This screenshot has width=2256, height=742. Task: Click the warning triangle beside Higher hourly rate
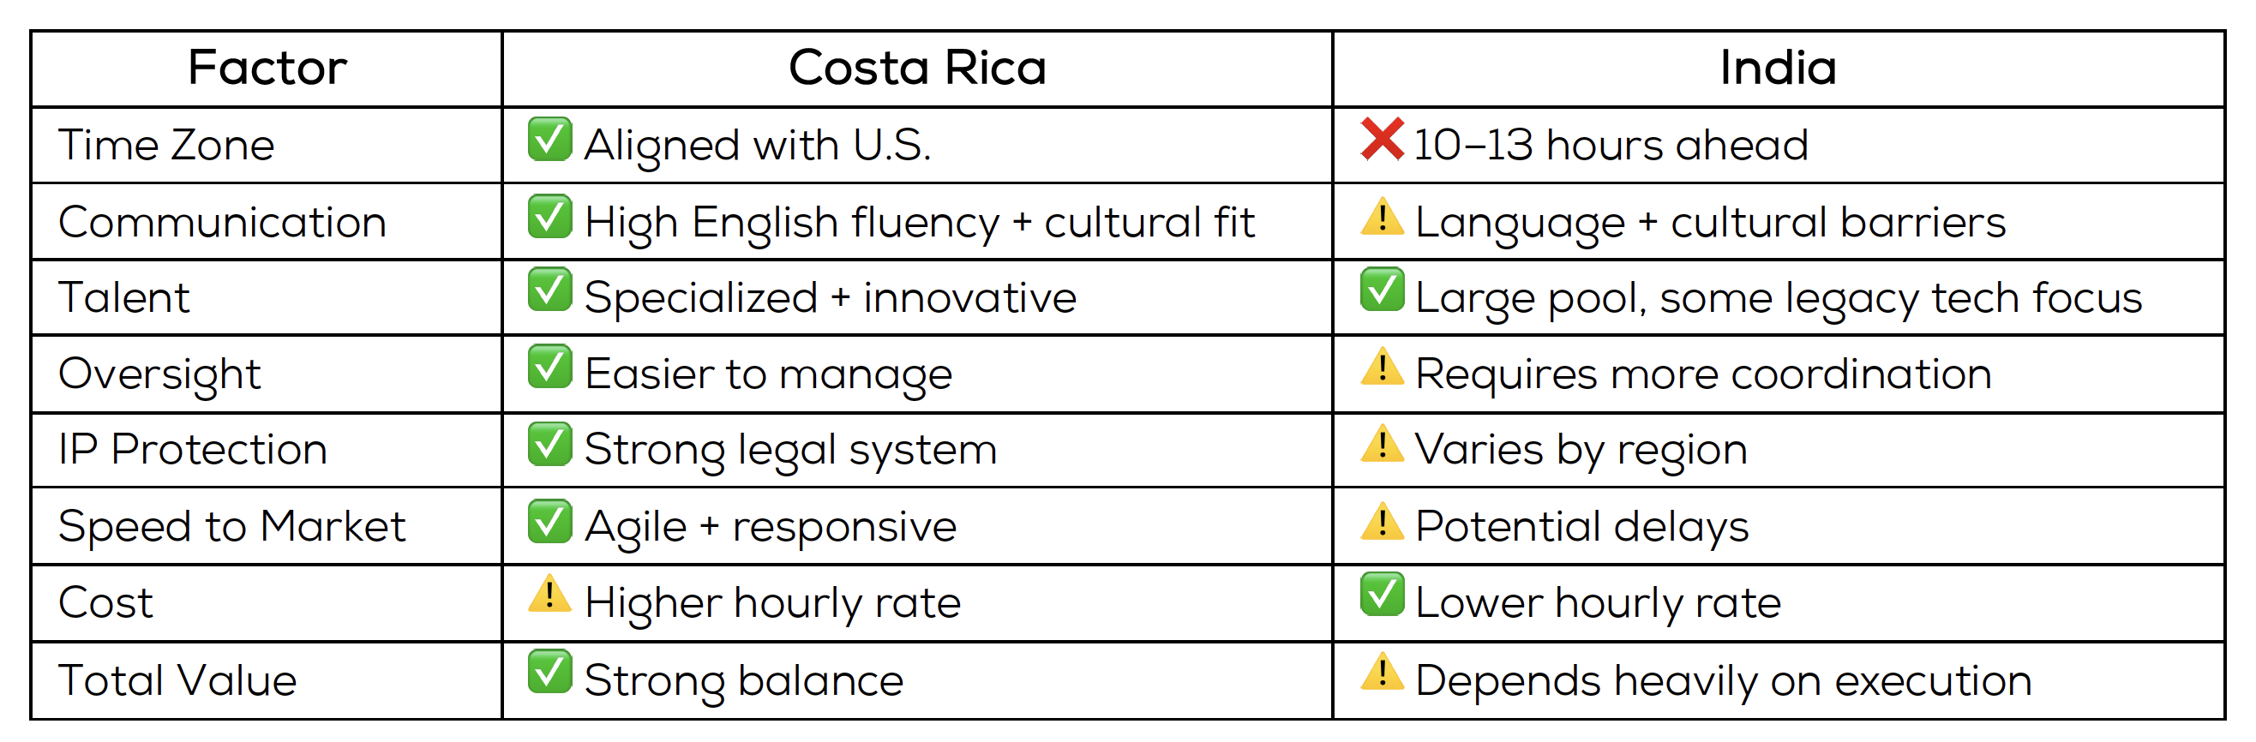(x=550, y=594)
